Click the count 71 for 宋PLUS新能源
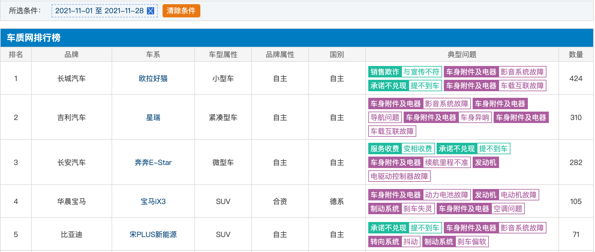595x252 pixels. (576, 235)
